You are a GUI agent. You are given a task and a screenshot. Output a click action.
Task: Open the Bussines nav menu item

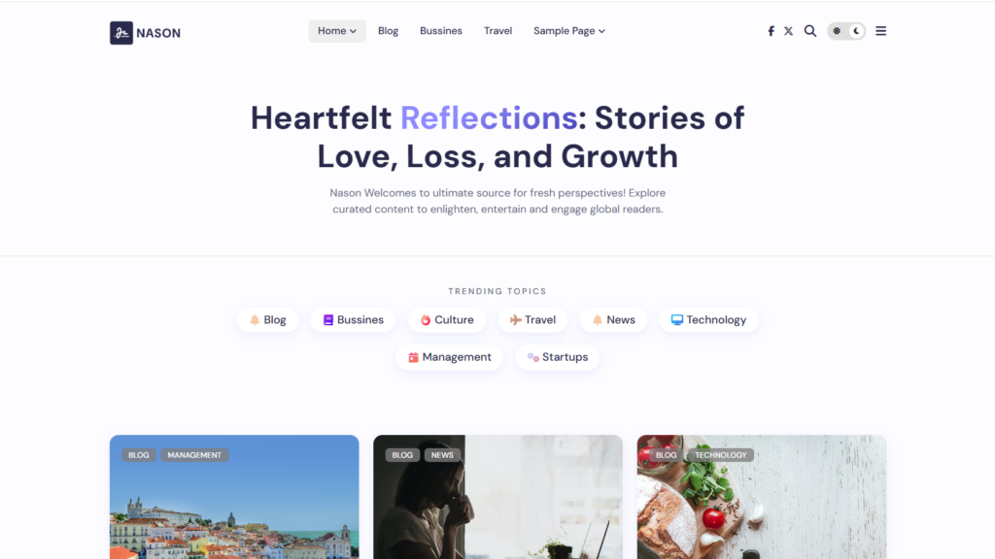pyautogui.click(x=441, y=31)
